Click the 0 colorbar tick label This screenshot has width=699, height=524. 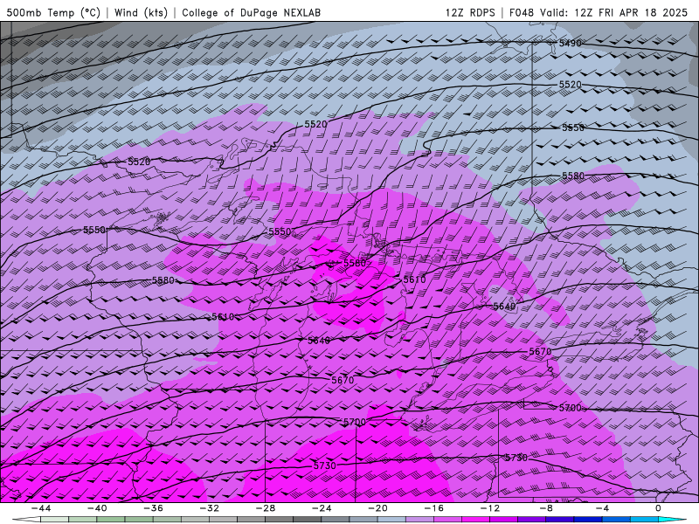coord(659,508)
